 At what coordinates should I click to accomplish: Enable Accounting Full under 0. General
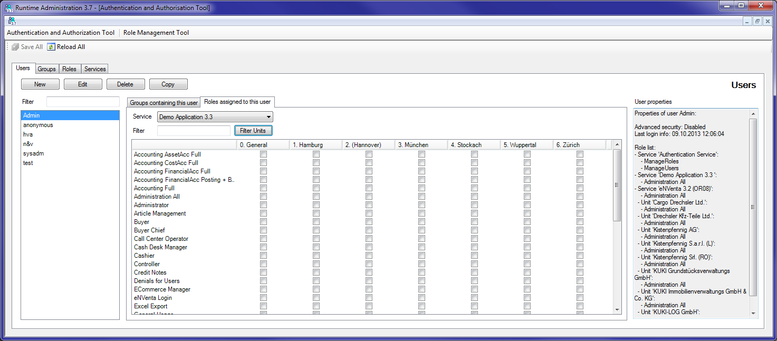(x=263, y=188)
